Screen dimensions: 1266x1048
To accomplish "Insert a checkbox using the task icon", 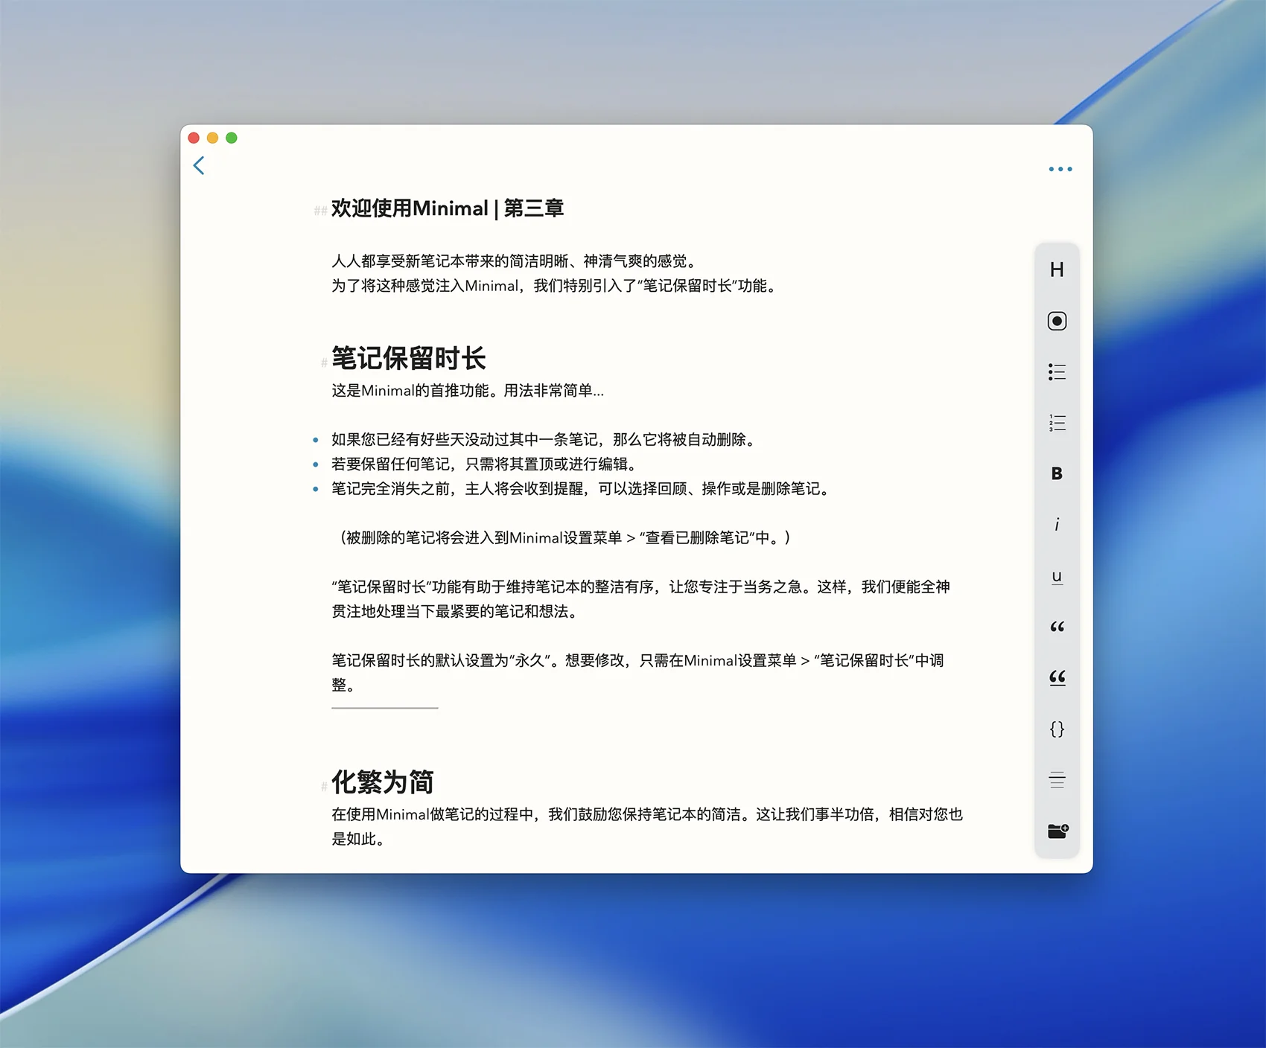I will click(1057, 321).
